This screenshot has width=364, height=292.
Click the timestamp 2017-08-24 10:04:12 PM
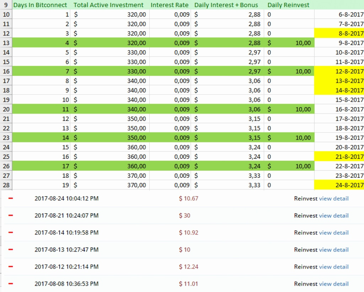click(66, 199)
